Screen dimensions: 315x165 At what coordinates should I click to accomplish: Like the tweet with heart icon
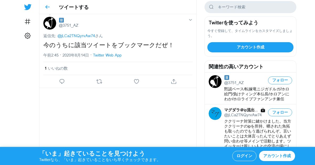tap(136, 81)
